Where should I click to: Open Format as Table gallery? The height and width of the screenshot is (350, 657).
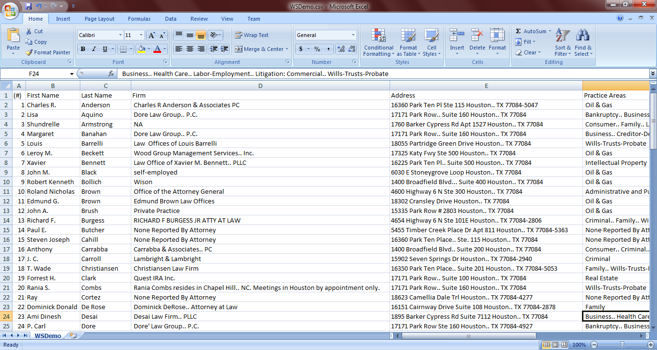[408, 42]
